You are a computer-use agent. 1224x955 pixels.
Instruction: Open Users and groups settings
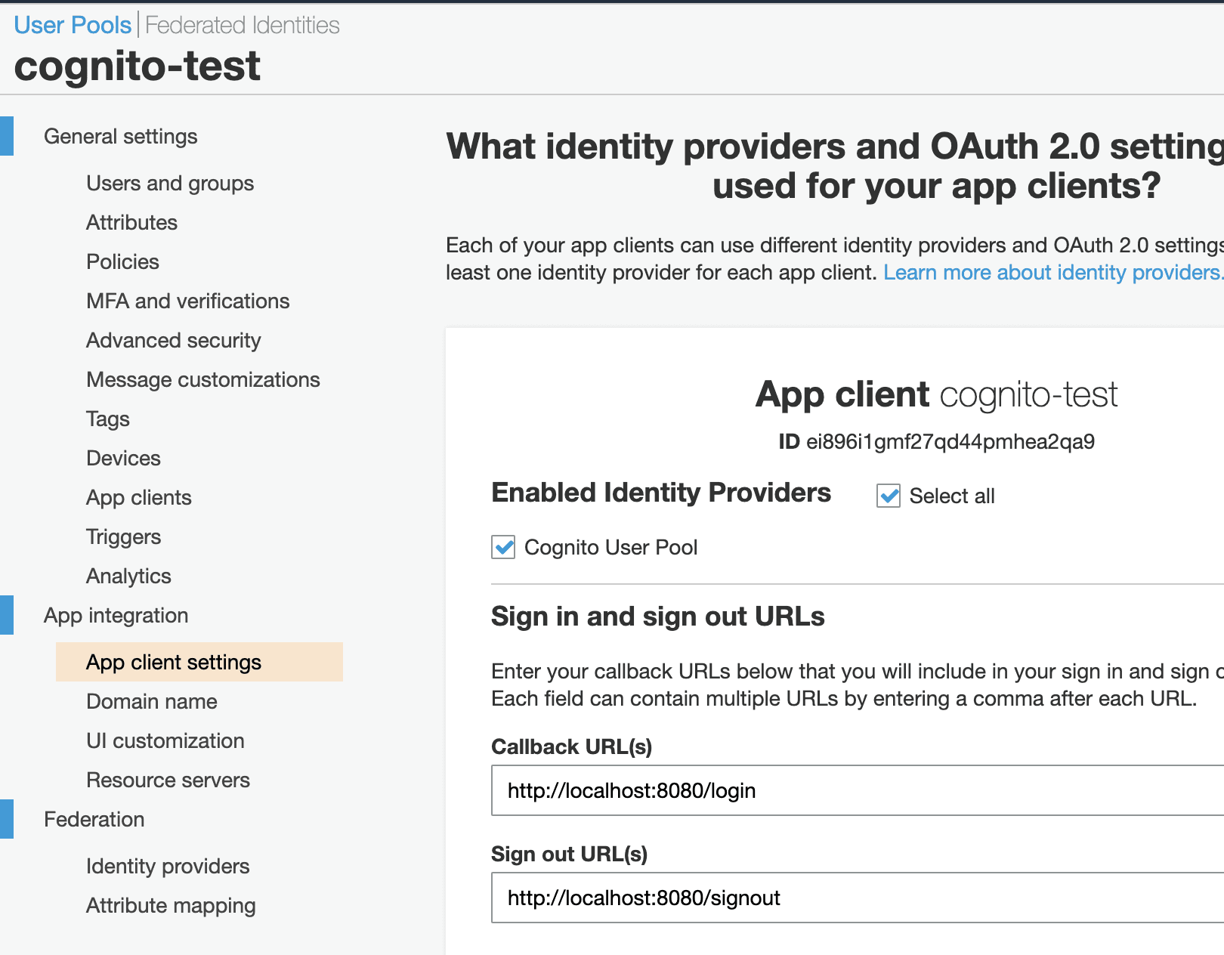coord(170,183)
